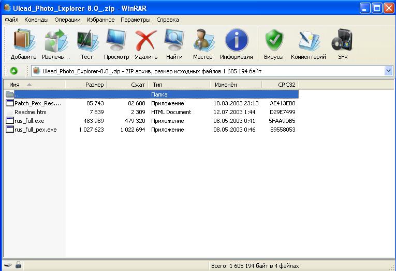Click CRC32 value D29E7499
The image size is (396, 271).
pyautogui.click(x=282, y=112)
